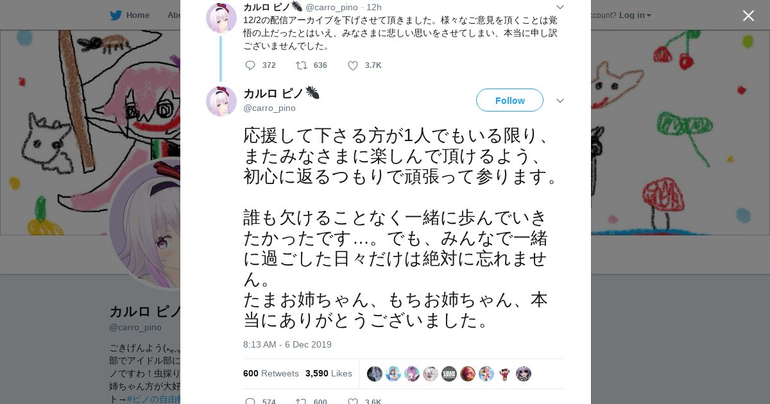Viewport: 770px width, 404px height.
Task: Reply to the 12/2 archive tweet
Action: [x=250, y=65]
